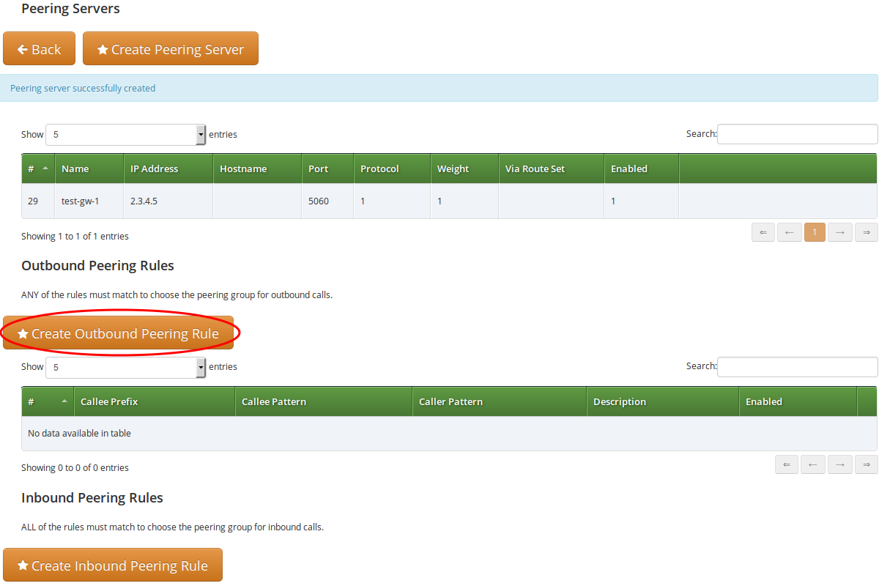Click the star icon on Create Inbound Peering Rule
This screenshot has height=586, width=879.
click(25, 565)
